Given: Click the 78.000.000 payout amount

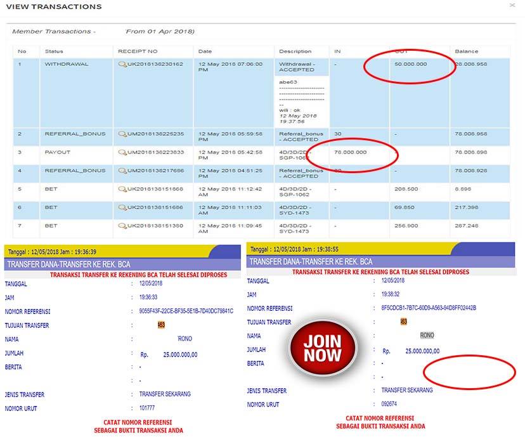Looking at the screenshot, I should point(350,152).
